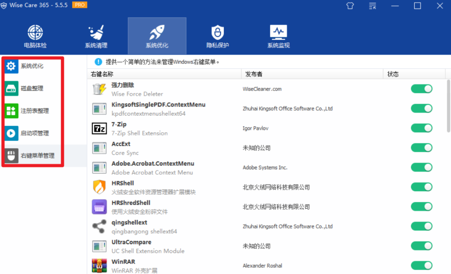The image size is (451, 274).
Task: Click the HRShell orange flame shield icon
Action: [x=99, y=187]
